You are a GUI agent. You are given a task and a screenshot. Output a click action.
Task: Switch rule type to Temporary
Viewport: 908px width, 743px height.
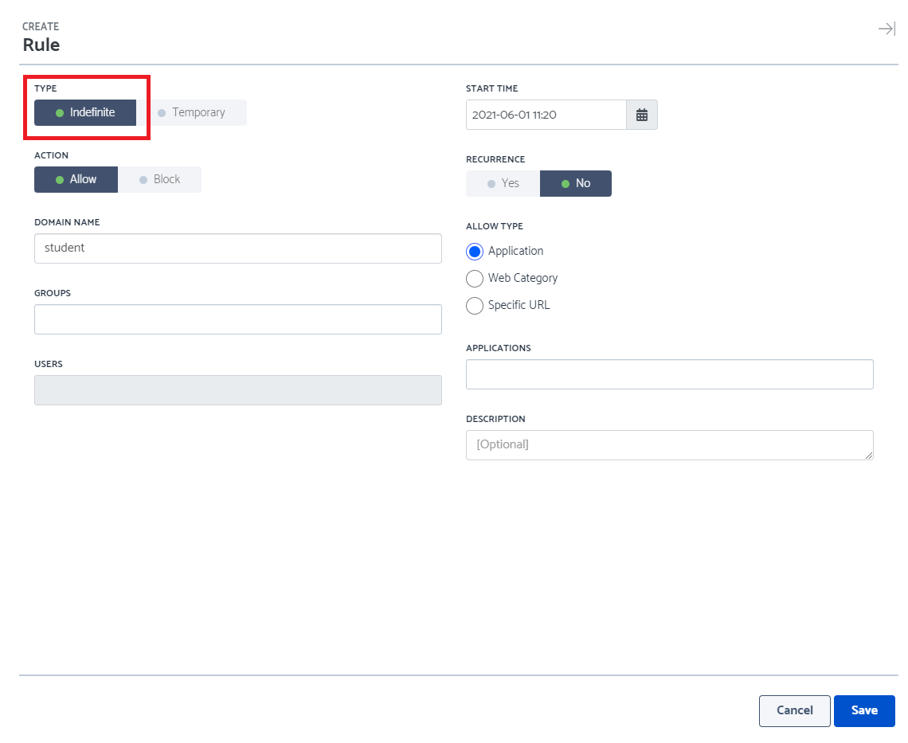192,112
